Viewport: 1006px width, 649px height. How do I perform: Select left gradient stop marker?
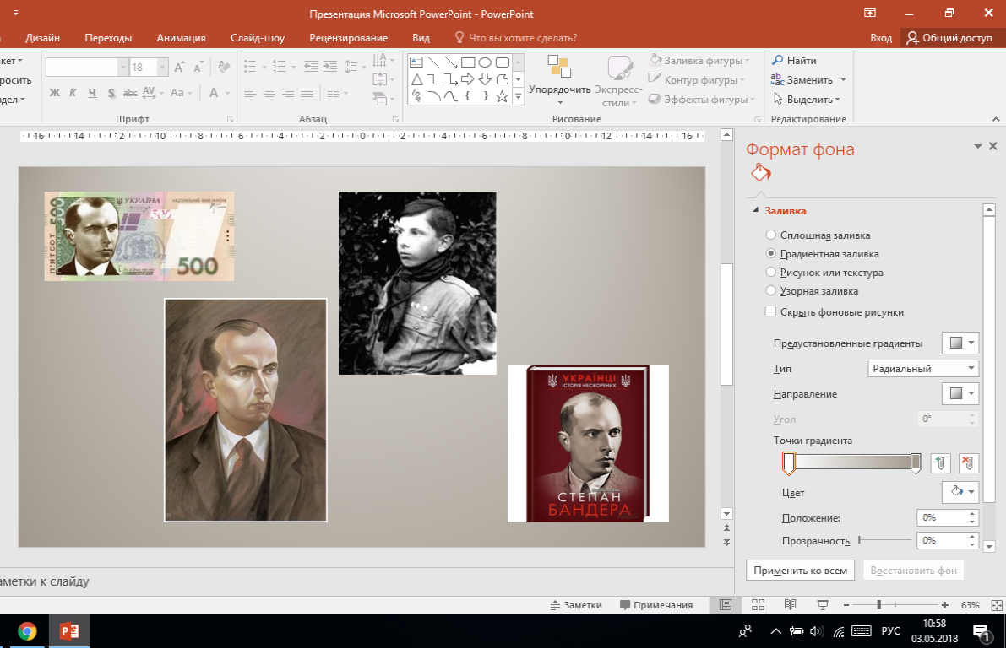(x=789, y=463)
